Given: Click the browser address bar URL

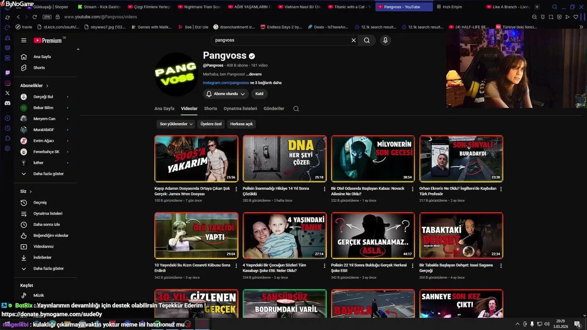Looking at the screenshot, I should click(x=100, y=17).
